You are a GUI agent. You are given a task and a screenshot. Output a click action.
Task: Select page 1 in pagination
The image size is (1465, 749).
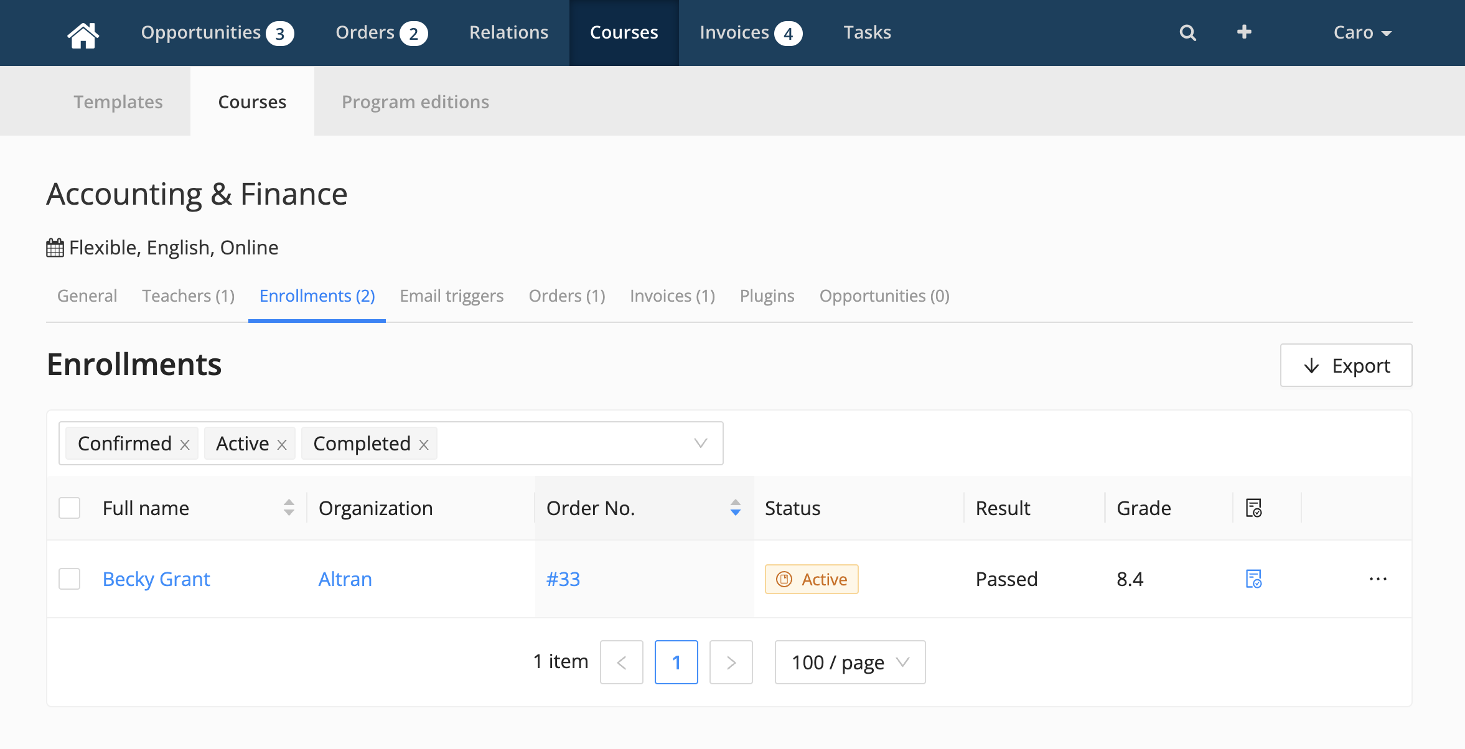click(676, 663)
